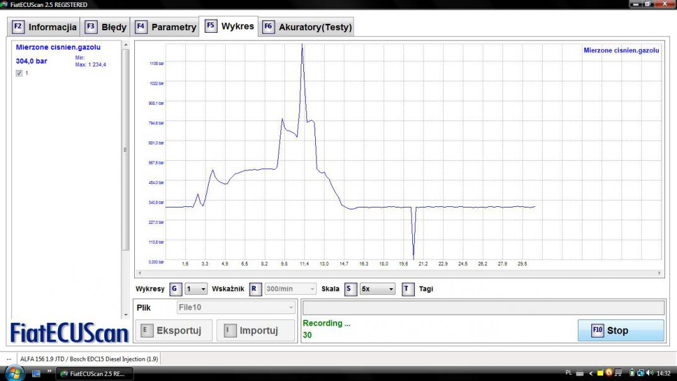Click the E icon on Eksportuj

tap(147, 331)
